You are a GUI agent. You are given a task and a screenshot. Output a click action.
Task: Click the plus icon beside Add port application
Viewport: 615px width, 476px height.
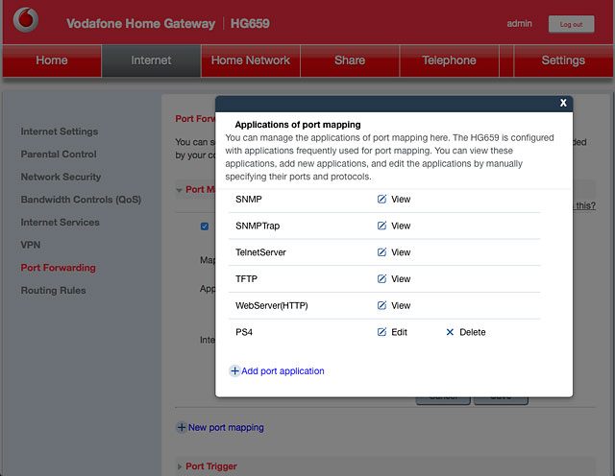[234, 371]
